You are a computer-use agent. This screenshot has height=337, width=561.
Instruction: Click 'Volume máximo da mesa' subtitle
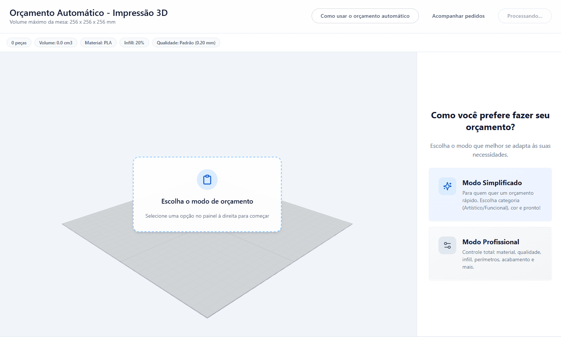[x=63, y=22]
